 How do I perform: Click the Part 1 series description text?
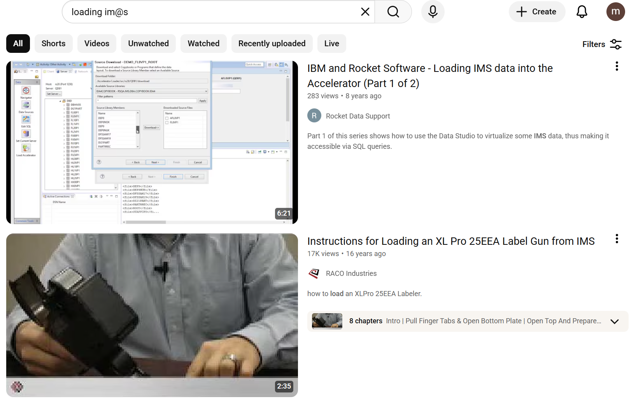[x=458, y=141]
